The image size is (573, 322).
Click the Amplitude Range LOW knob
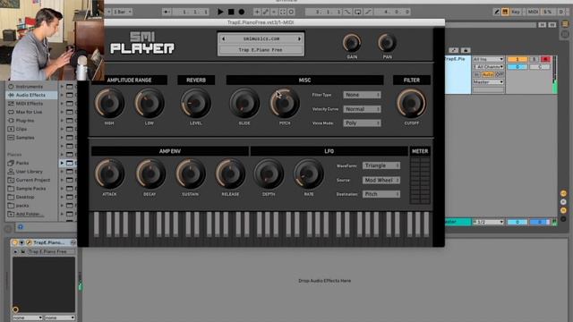(x=150, y=104)
